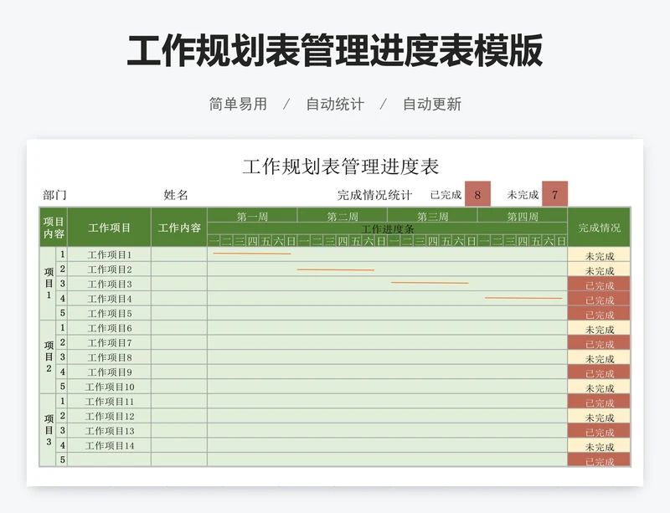Click the 项目内容 header cell
Image resolution: width=670 pixels, height=513 pixels.
54,228
